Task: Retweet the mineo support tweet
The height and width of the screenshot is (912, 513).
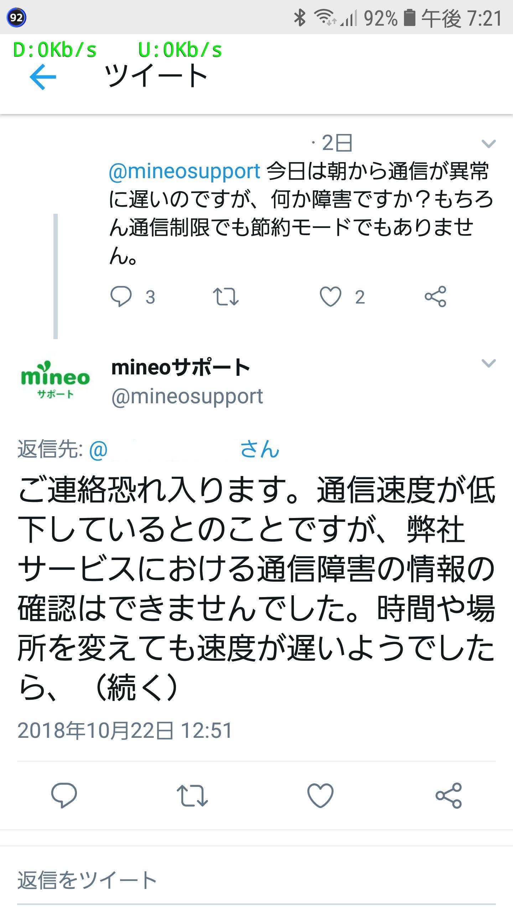Action: (x=192, y=795)
